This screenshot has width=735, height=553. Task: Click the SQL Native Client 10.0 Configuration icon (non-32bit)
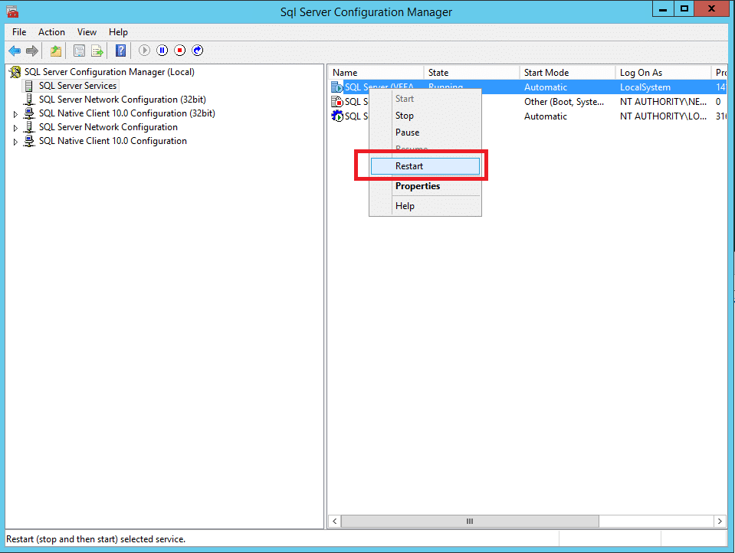coord(29,141)
